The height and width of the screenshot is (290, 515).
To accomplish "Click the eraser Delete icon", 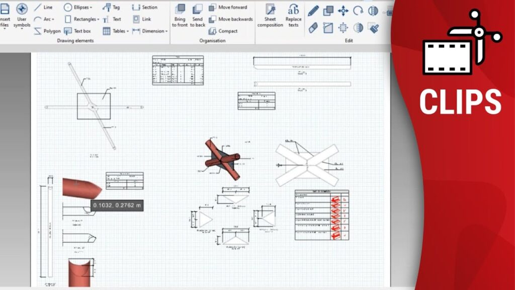I will click(x=313, y=27).
